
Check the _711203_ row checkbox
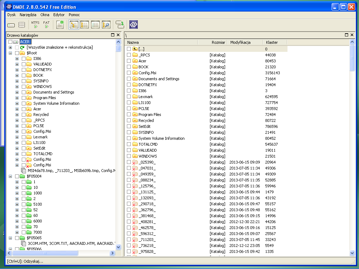[129, 240]
